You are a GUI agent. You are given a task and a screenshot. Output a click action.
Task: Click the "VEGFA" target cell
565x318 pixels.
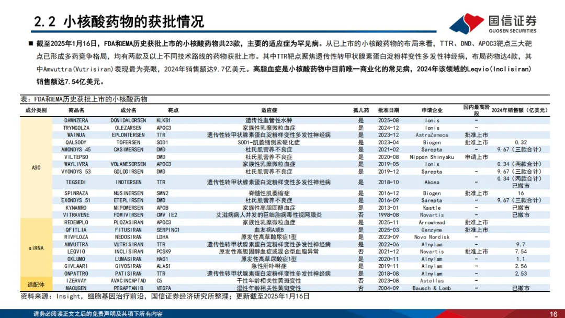pyautogui.click(x=164, y=288)
